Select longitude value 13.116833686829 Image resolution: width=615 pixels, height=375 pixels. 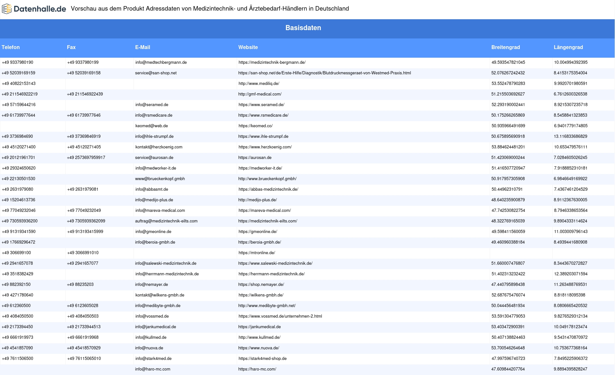[x=570, y=137]
